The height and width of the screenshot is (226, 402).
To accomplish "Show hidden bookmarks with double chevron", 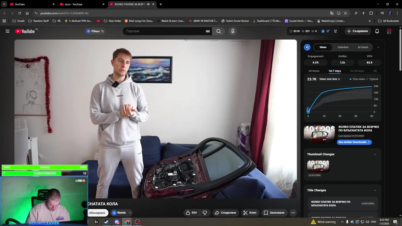I will (x=370, y=21).
